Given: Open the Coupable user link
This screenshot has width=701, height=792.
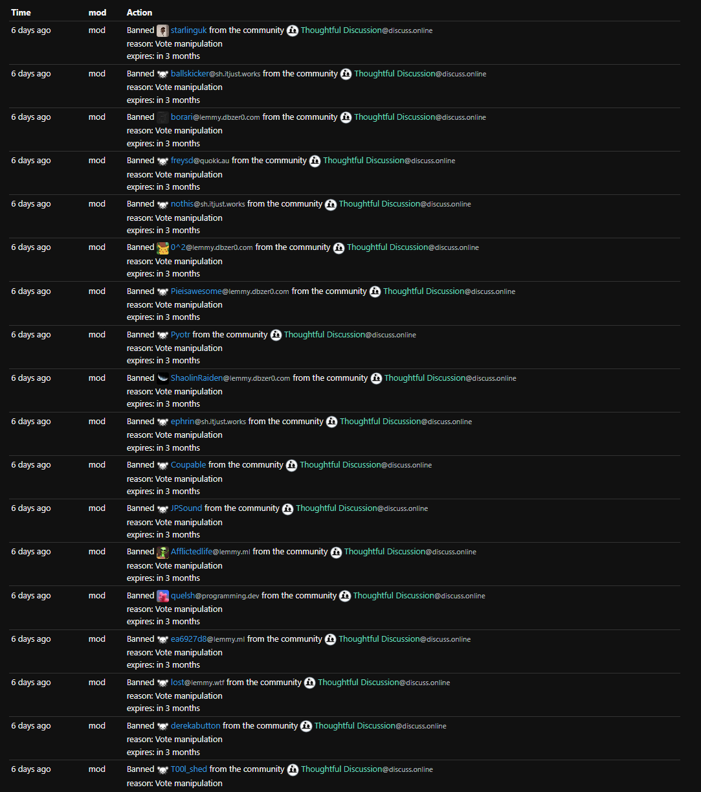Looking at the screenshot, I should pyautogui.click(x=188, y=465).
